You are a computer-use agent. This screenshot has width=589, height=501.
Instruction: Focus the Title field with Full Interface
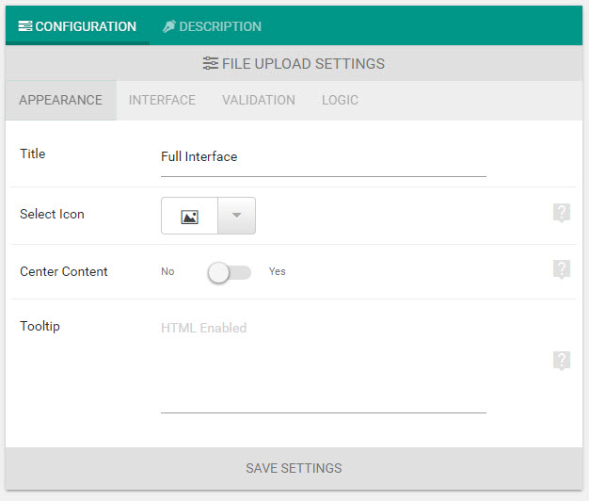click(x=324, y=157)
